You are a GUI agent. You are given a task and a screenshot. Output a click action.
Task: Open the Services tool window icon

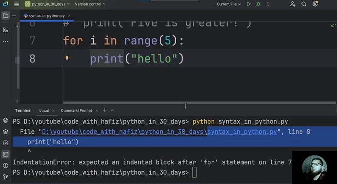pos(6,143)
